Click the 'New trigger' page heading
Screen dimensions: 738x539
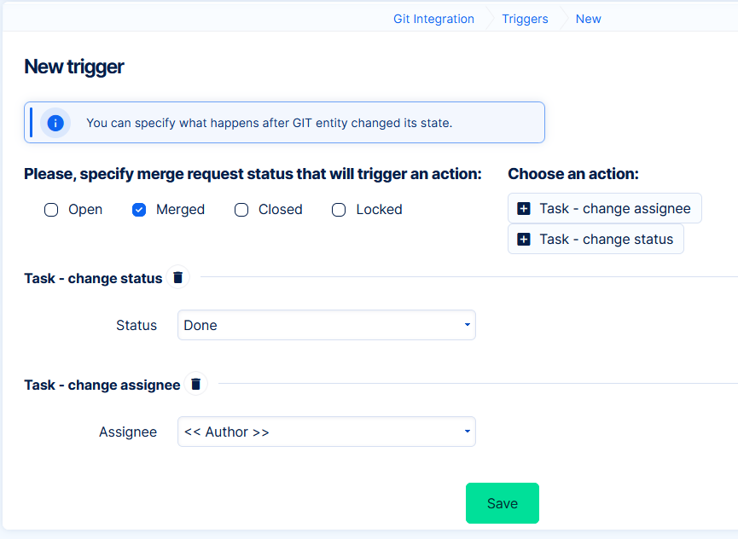coord(74,67)
